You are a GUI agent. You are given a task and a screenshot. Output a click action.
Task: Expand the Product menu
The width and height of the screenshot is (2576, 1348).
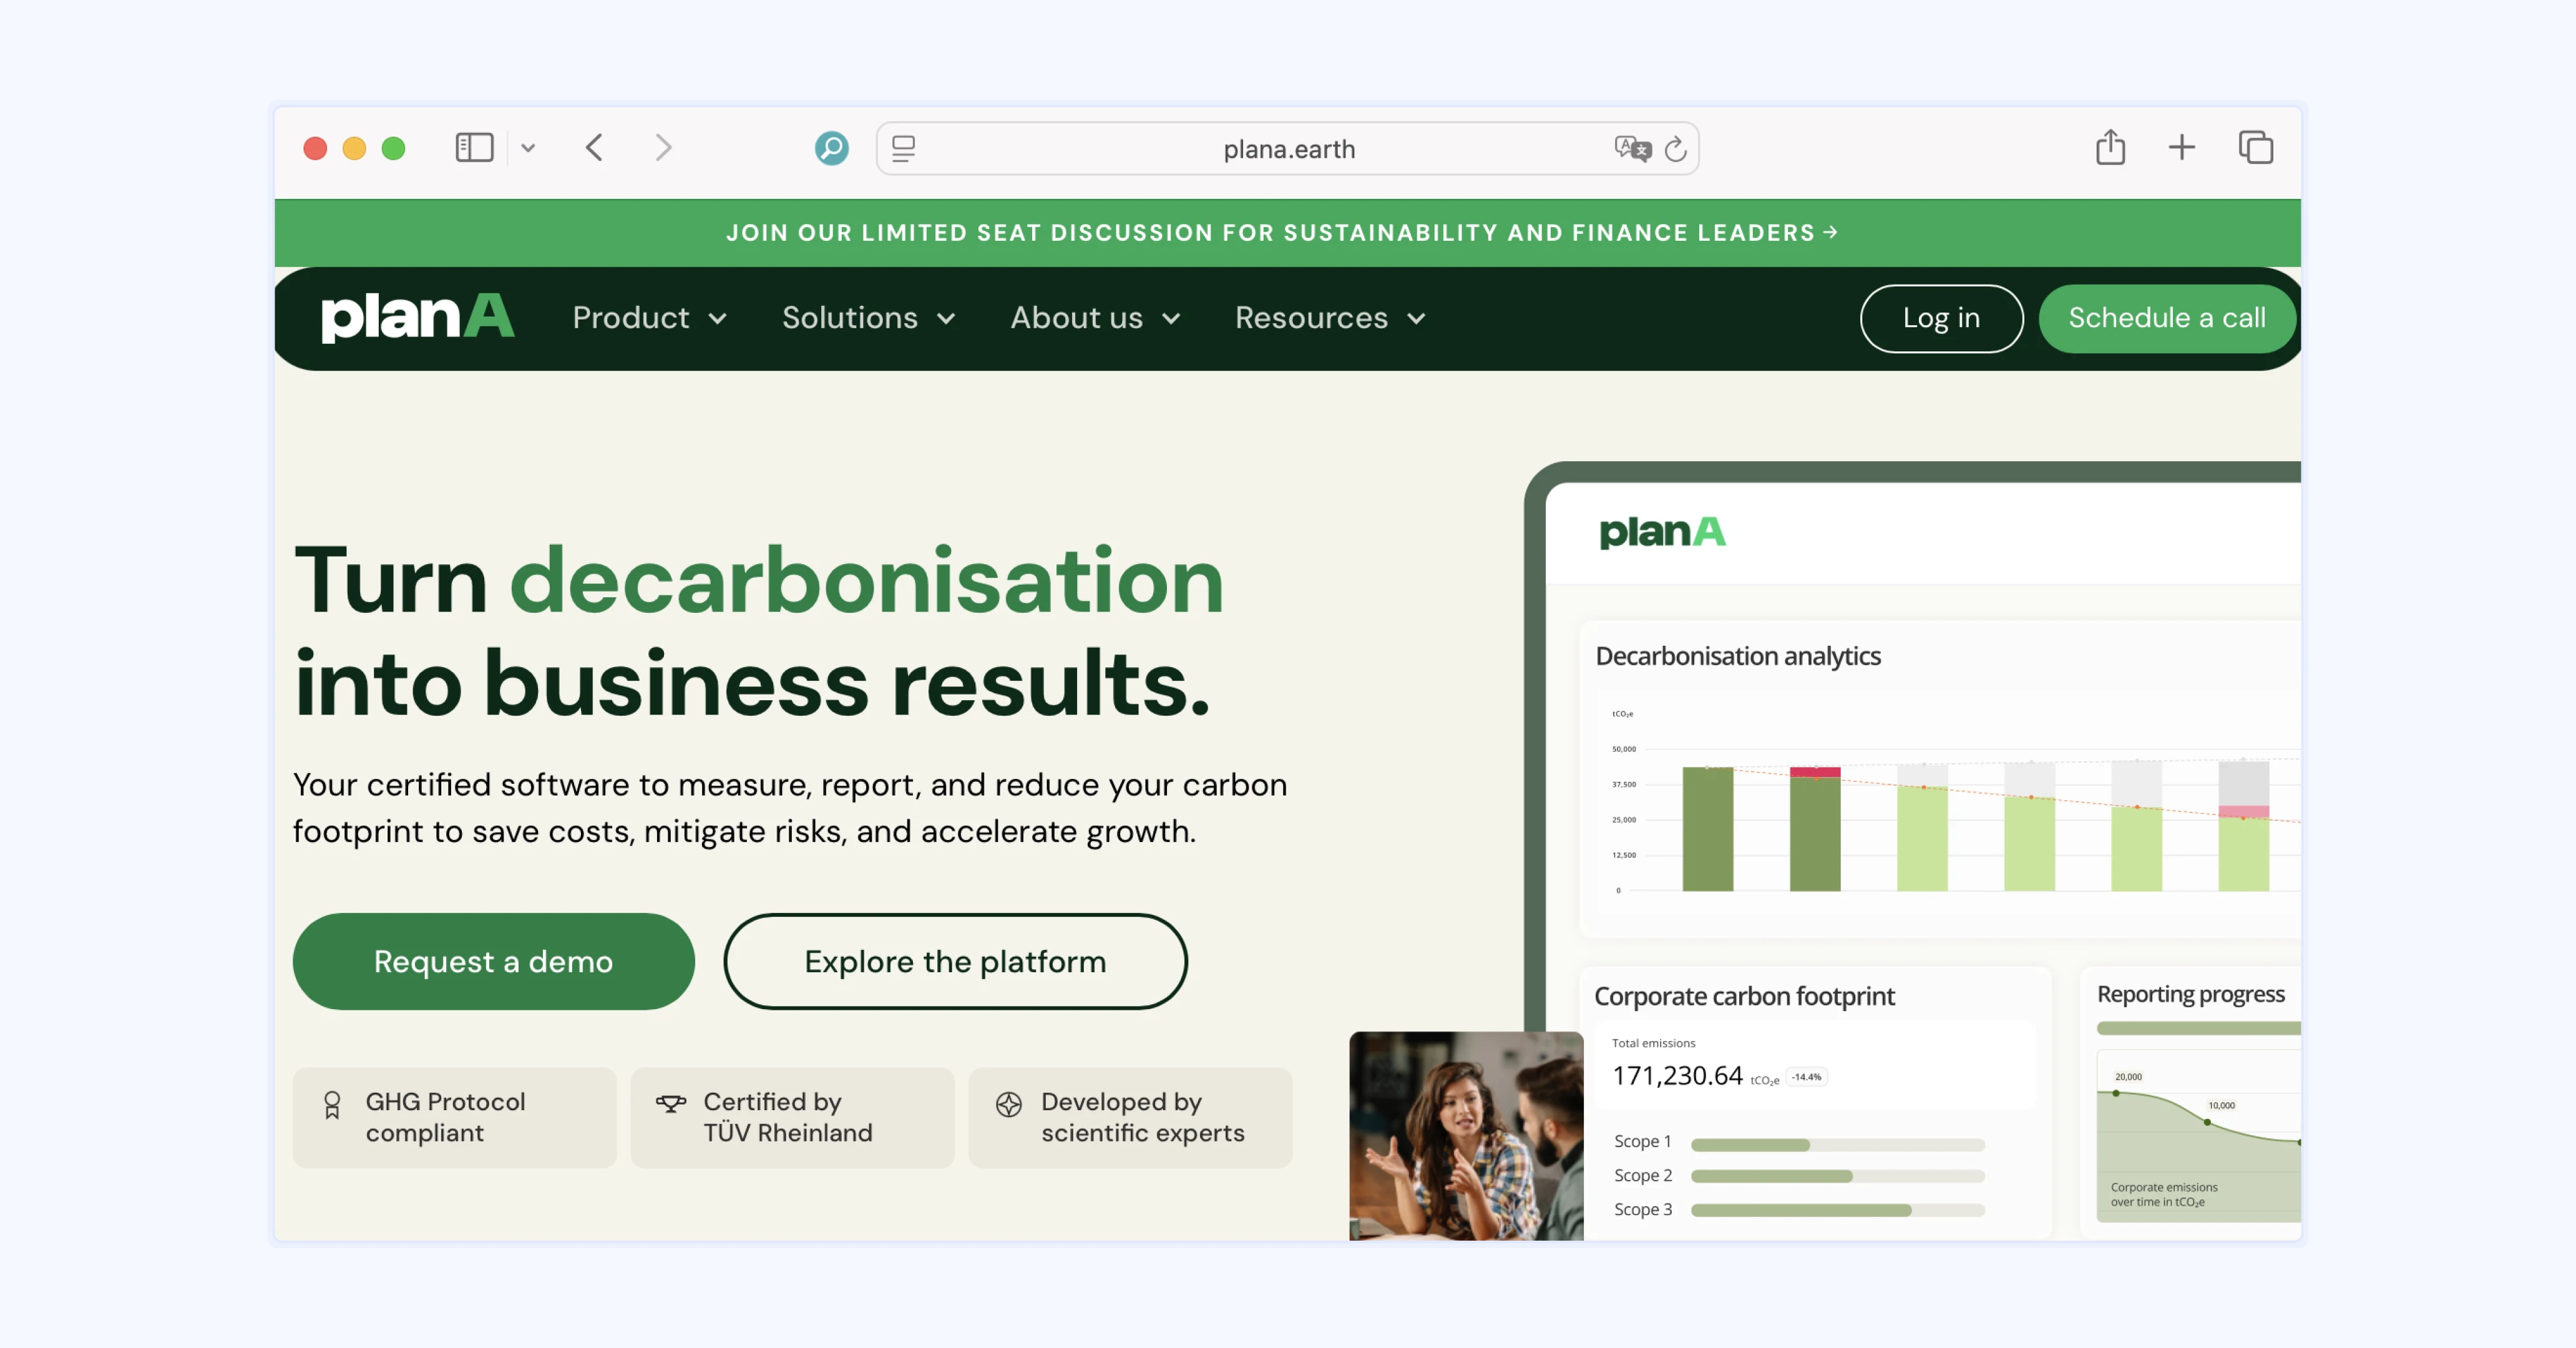point(649,318)
